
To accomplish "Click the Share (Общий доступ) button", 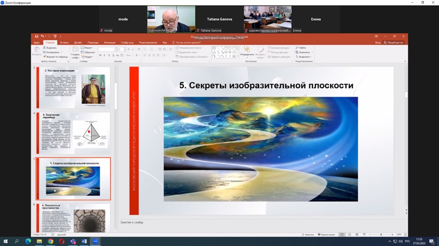I will (x=394, y=43).
